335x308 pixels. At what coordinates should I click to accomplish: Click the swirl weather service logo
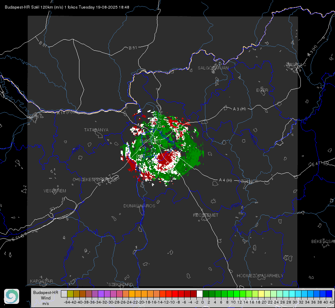click(12, 296)
